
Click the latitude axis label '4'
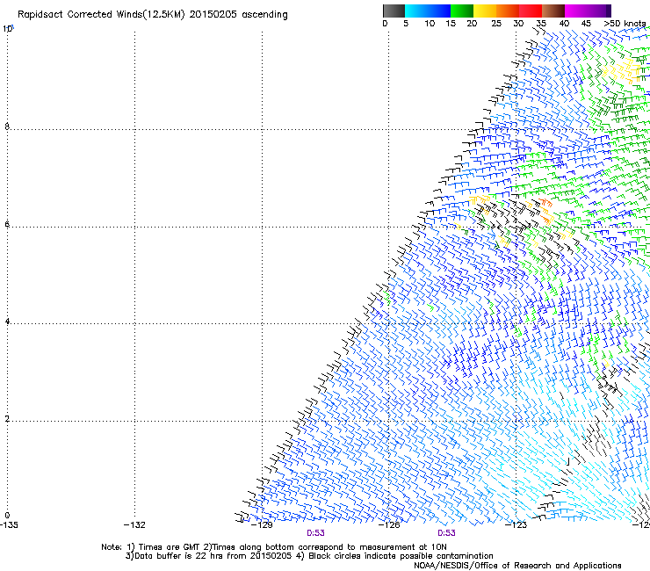click(7, 322)
